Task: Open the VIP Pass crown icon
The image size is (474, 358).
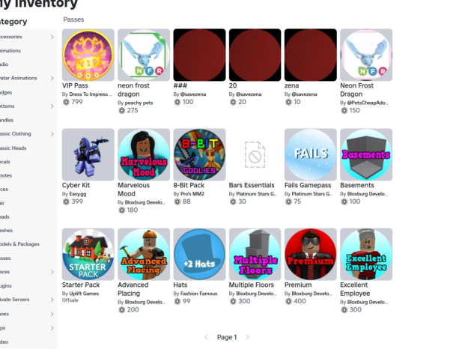Action: pyautogui.click(x=88, y=55)
